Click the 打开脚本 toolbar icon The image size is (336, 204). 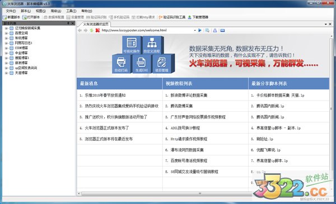(31, 17)
